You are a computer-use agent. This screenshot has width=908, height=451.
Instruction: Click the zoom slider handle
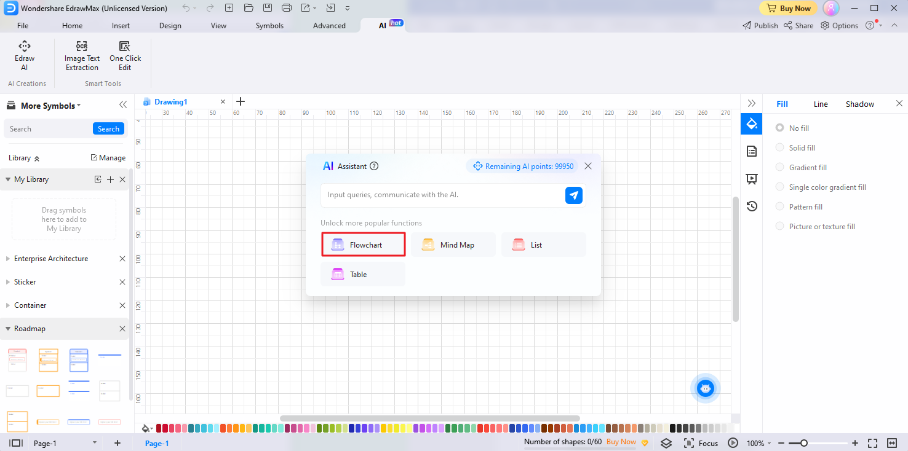tap(803, 443)
